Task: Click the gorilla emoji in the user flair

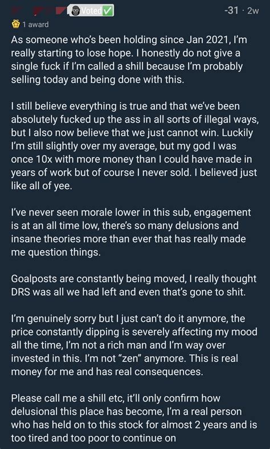Action: (x=76, y=11)
